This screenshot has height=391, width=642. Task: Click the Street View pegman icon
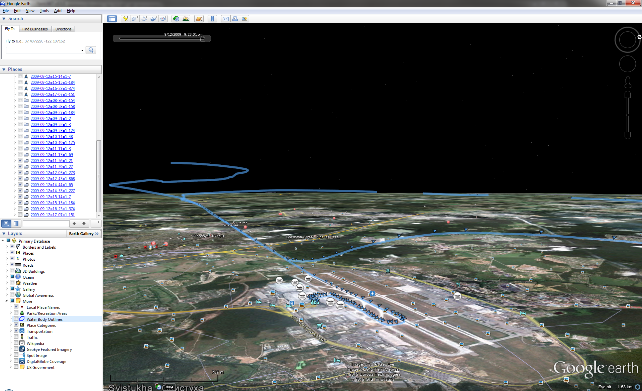point(628,82)
